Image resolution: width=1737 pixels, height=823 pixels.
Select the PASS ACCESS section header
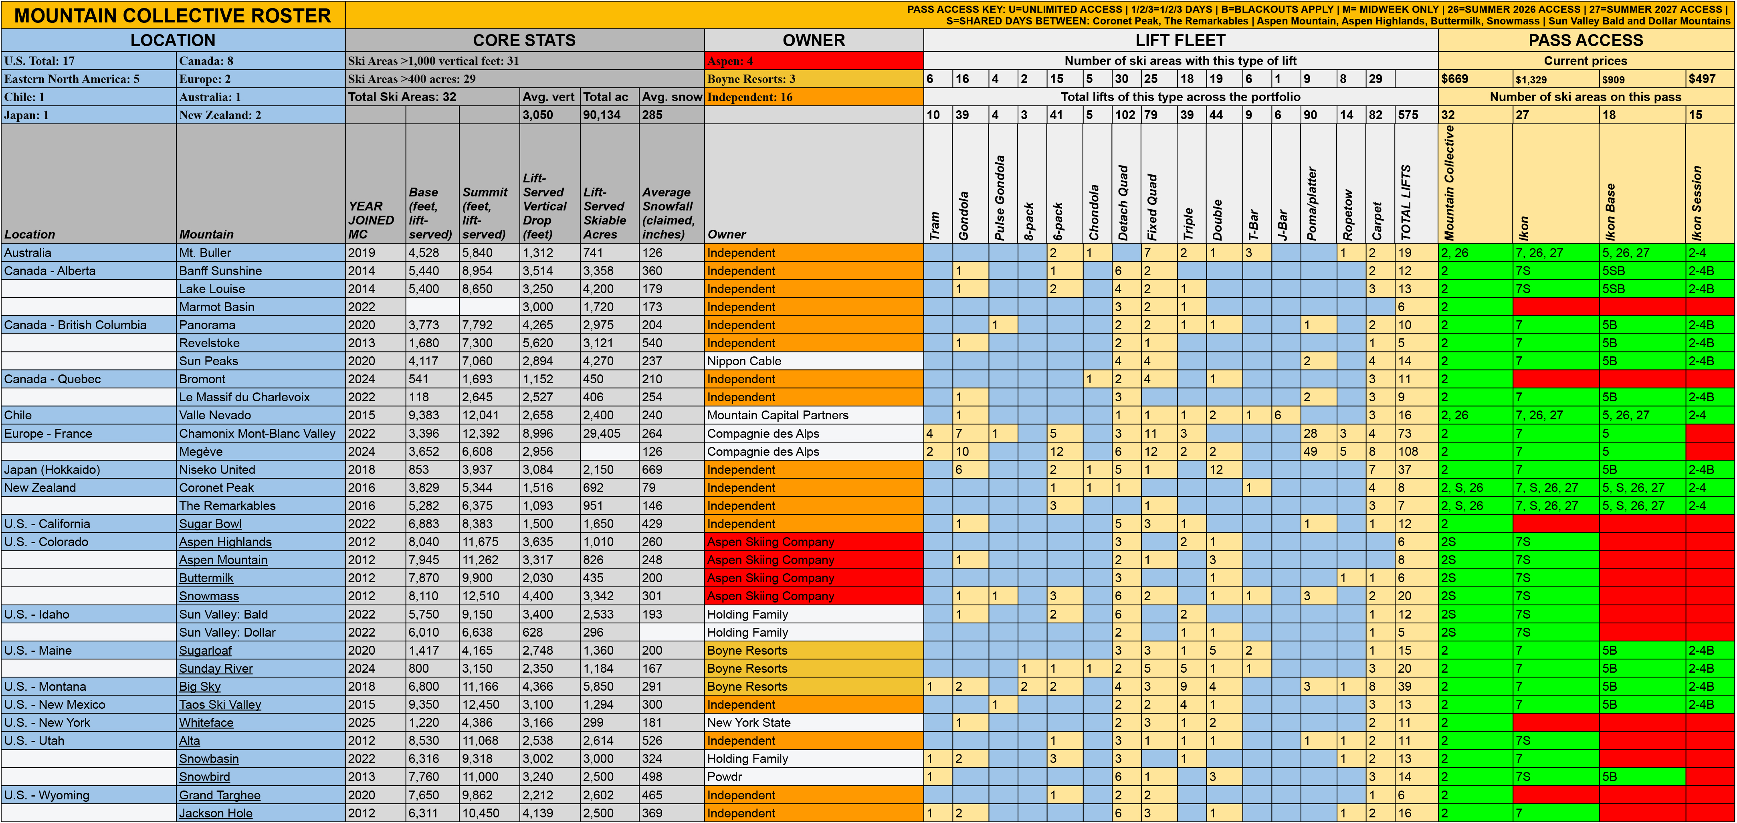[x=1585, y=40]
